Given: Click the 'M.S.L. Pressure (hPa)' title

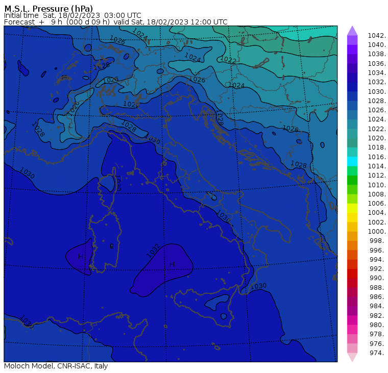Looking at the screenshot, I should pos(48,8).
